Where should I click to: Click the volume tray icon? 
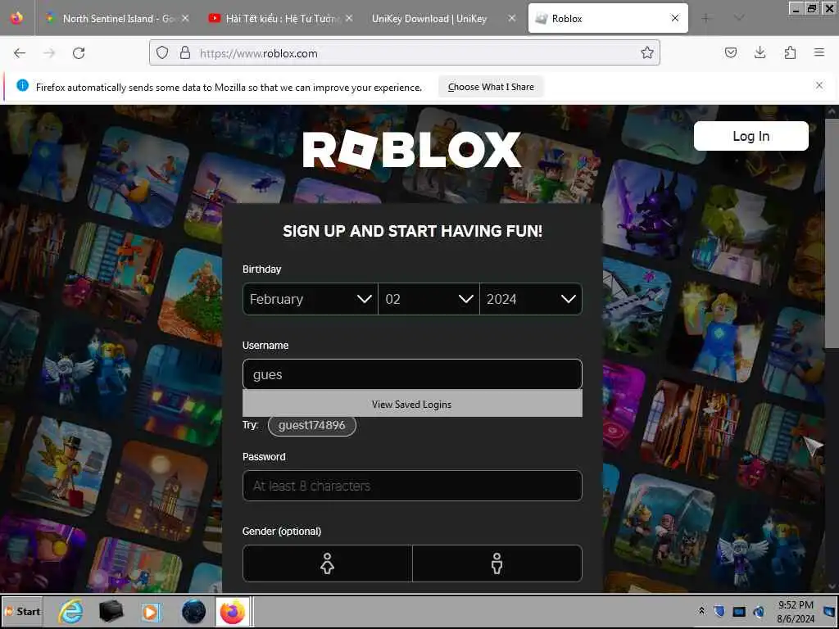[x=759, y=611]
